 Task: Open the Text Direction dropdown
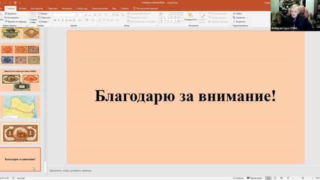point(139,13)
